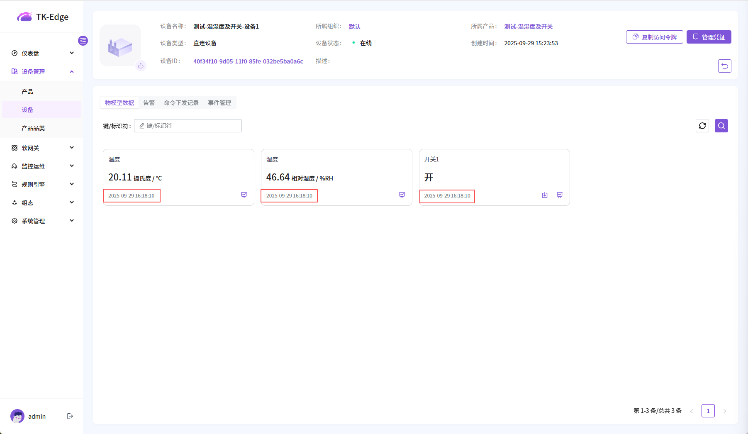Focus the 键/标识符 input field
Viewport: 748px width, 434px height.
[x=192, y=126]
